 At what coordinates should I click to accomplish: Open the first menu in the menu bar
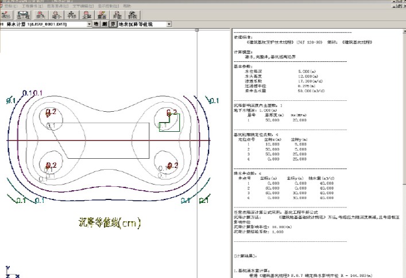point(11,6)
